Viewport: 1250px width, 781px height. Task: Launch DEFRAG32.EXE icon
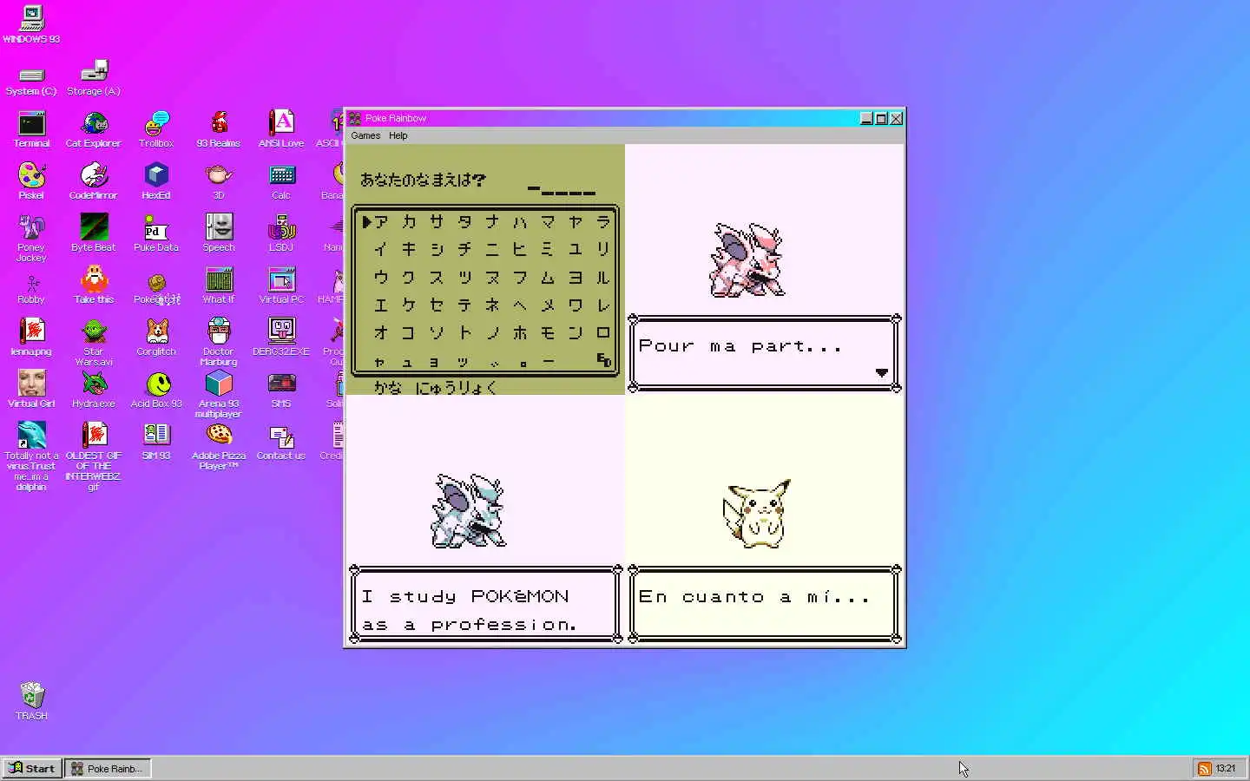pos(281,338)
